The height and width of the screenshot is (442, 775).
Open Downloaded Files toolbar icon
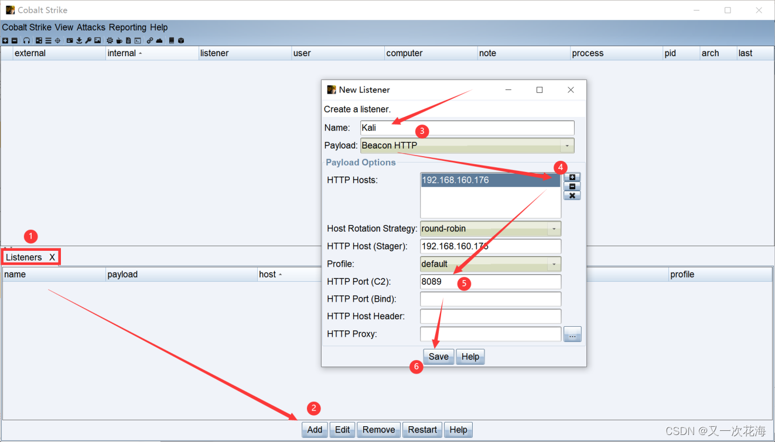point(79,41)
